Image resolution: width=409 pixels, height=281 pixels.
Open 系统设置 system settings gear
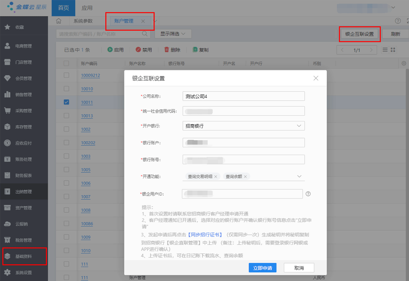point(7,272)
